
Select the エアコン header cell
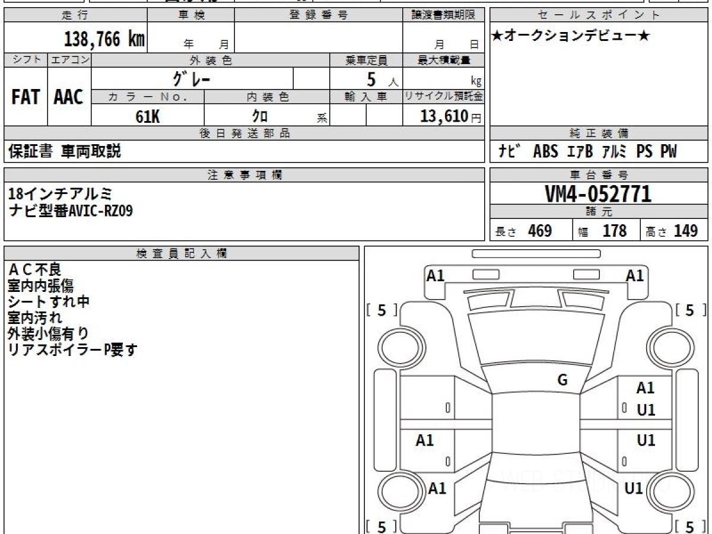point(69,60)
